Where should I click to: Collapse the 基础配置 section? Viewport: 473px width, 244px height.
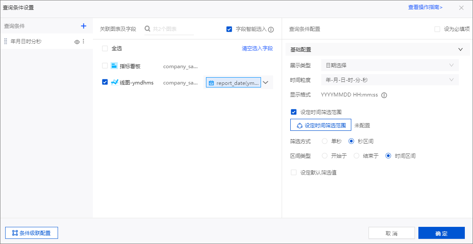pos(461,50)
